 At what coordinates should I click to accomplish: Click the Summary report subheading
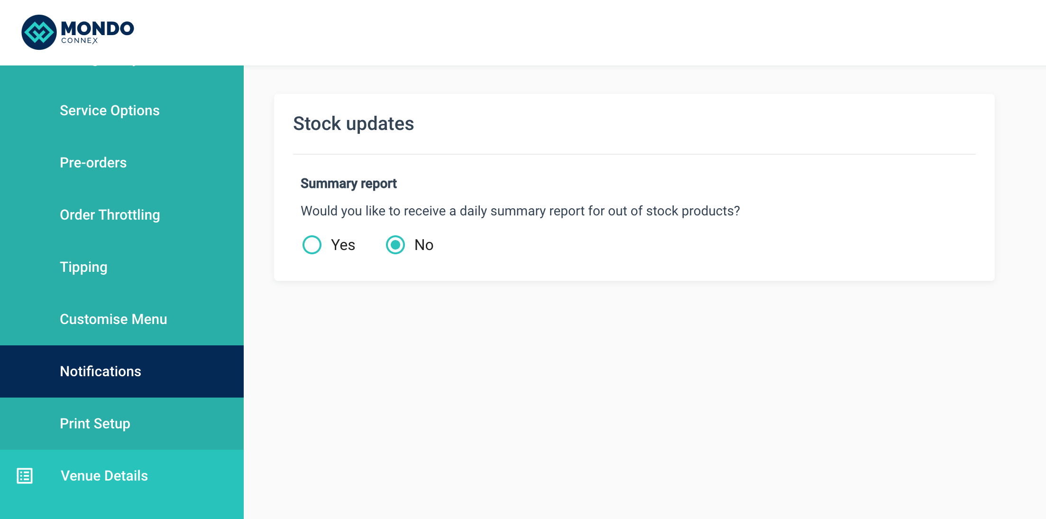[349, 184]
